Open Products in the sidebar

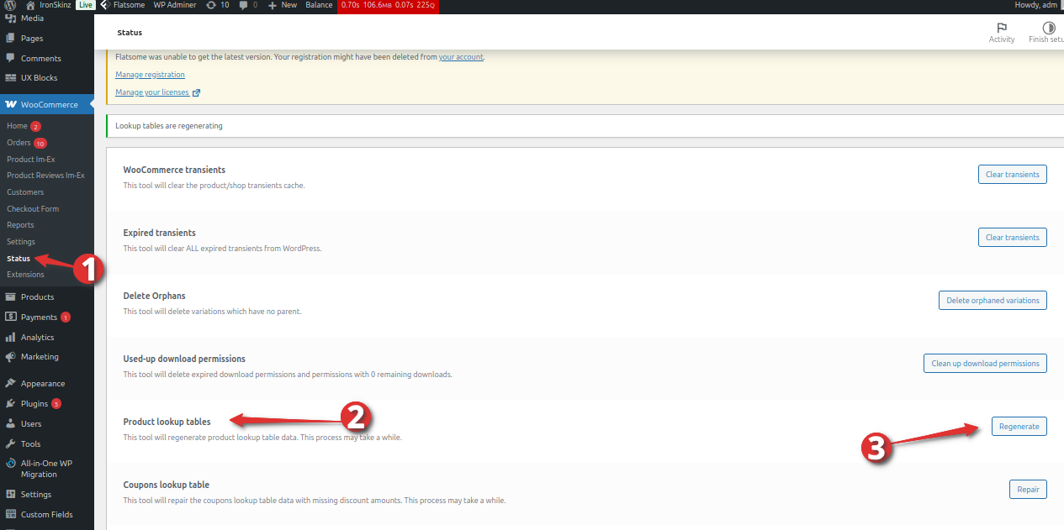37,297
